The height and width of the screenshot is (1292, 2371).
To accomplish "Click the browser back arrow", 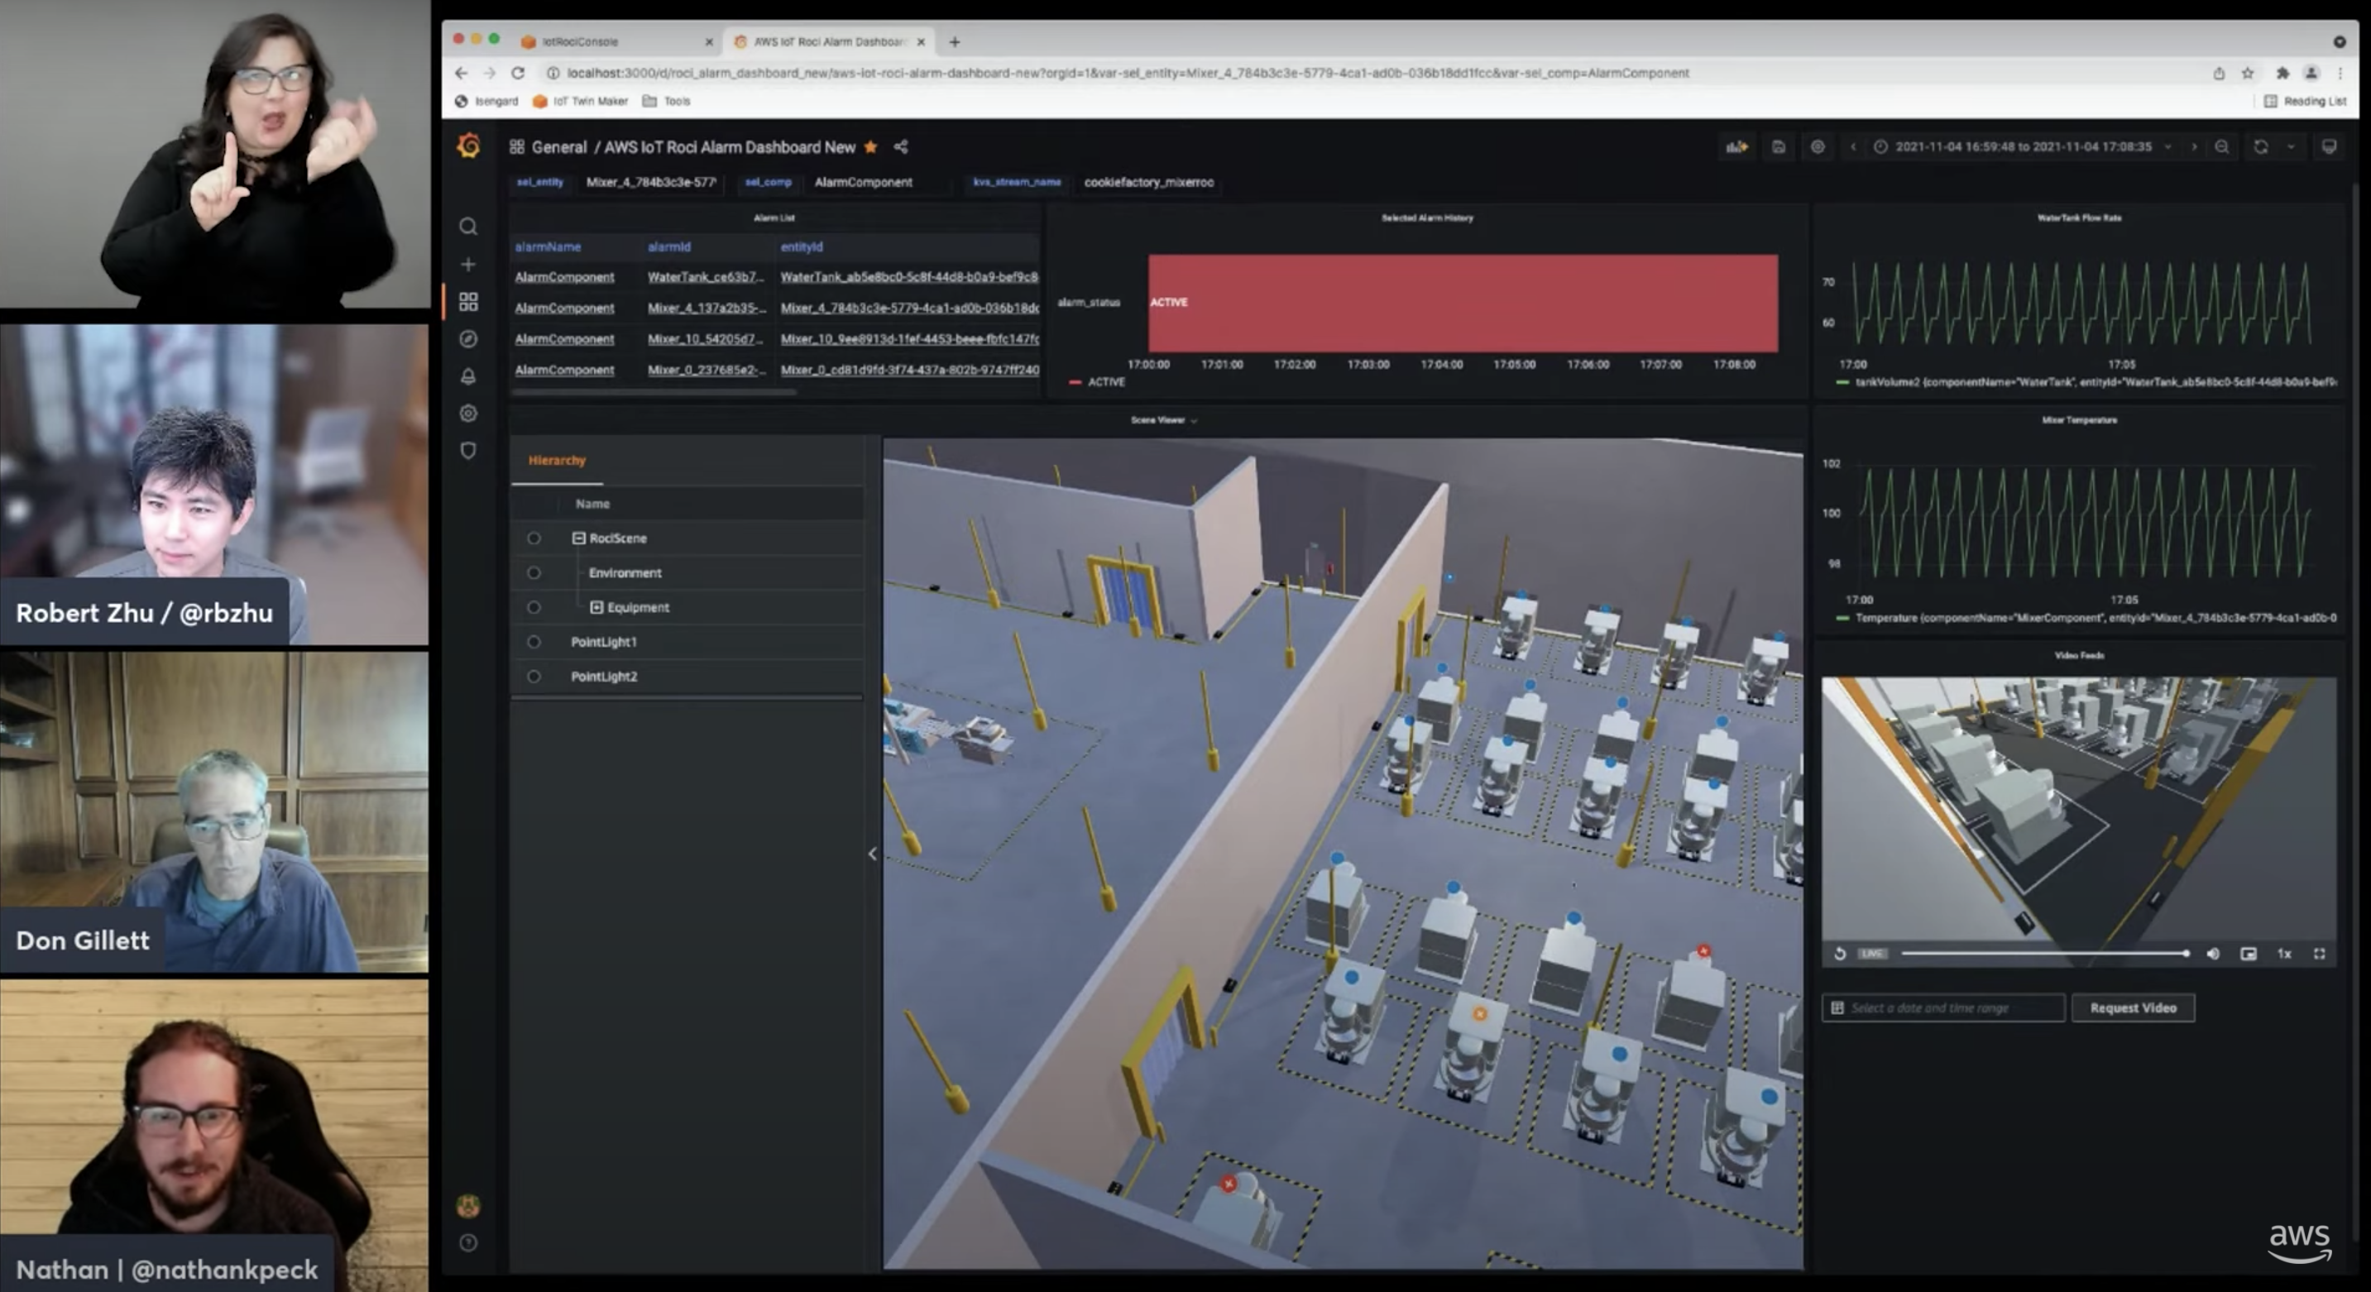I will point(461,73).
